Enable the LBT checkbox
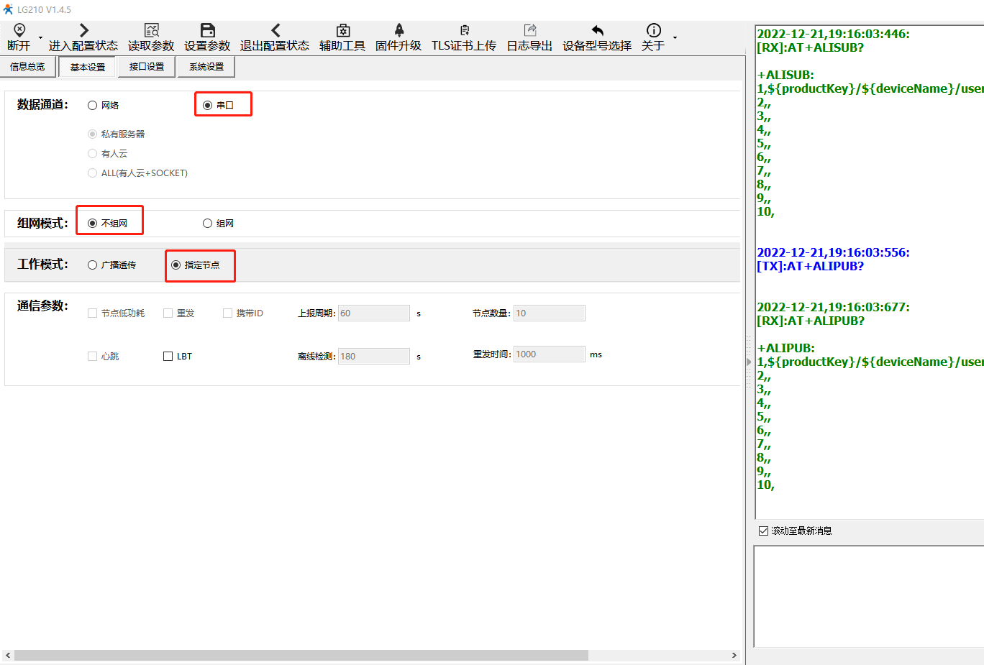The height and width of the screenshot is (665, 984). tap(168, 357)
